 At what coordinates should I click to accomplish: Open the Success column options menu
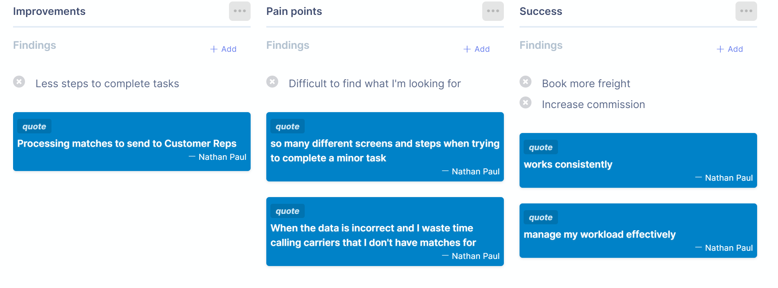(746, 11)
